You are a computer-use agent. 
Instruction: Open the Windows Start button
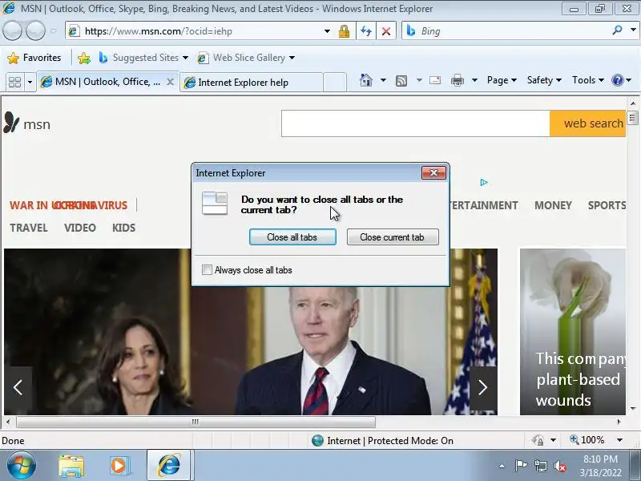22,466
